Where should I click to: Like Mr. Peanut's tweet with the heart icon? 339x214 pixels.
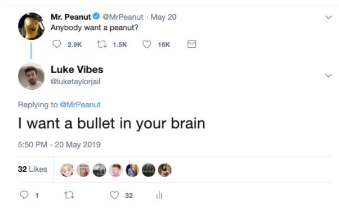click(146, 44)
